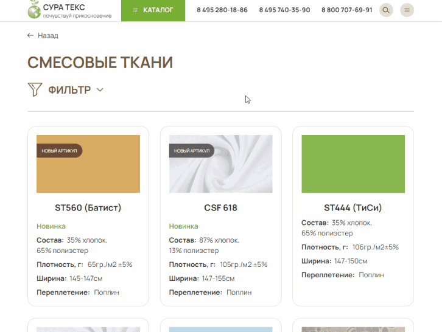
Task: Click the ST560 (Батист) title
Action: pyautogui.click(x=88, y=208)
